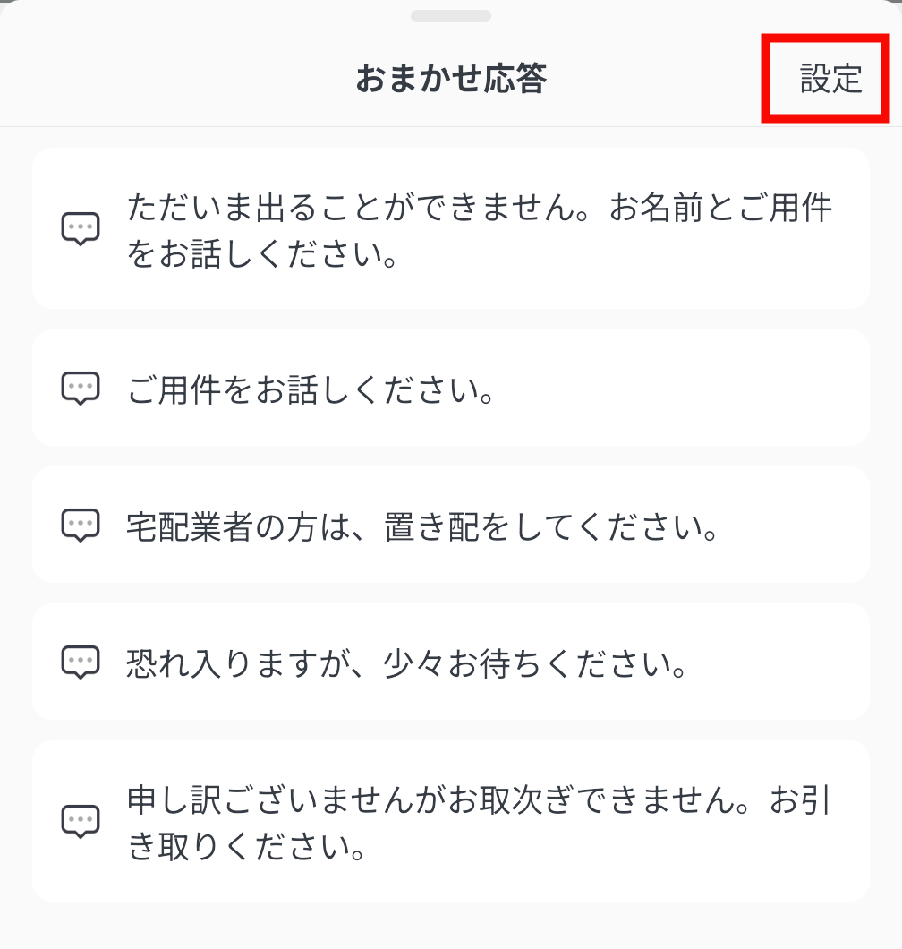
Task: Click speech bubble icon beside ただいま出ることができません
Action: 80,229
